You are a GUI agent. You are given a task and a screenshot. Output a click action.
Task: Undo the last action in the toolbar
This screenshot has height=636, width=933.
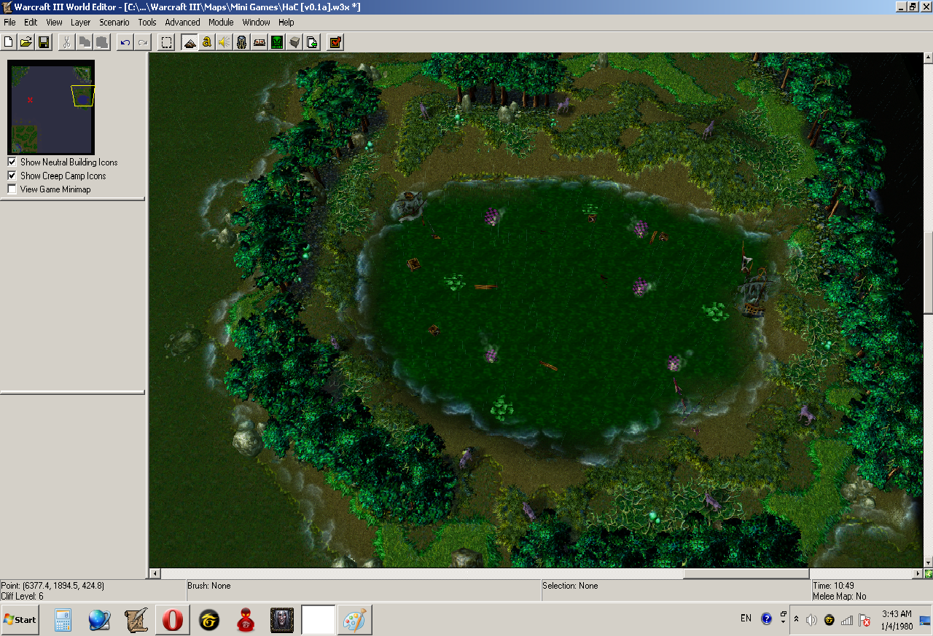(x=125, y=42)
